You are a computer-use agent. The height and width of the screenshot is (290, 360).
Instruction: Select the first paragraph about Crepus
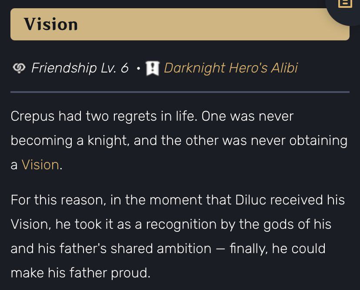[x=174, y=140]
